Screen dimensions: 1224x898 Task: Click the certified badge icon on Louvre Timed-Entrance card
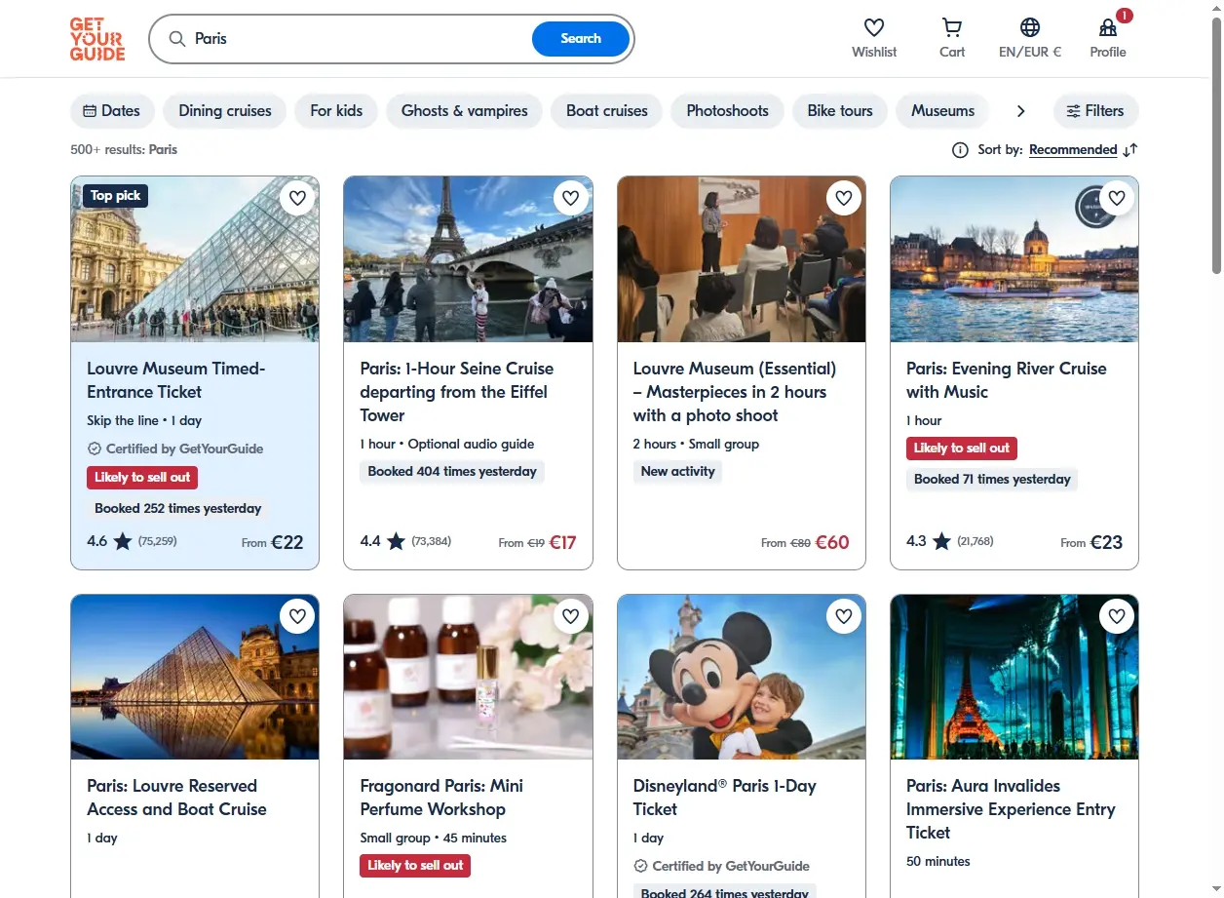(x=95, y=449)
